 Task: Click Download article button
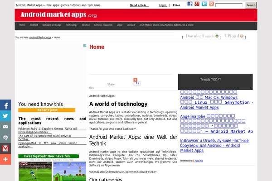tap(202, 36)
